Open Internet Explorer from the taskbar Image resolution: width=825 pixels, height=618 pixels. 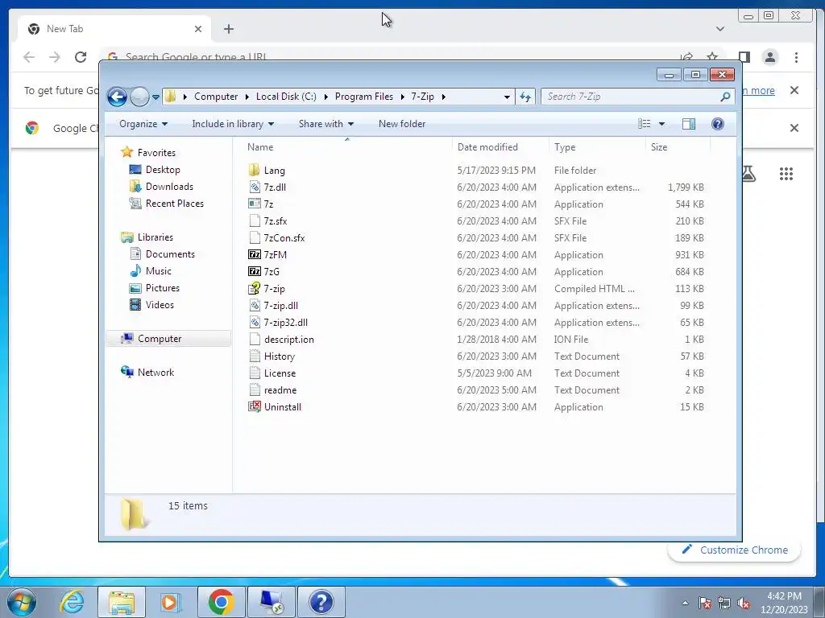pos(72,602)
